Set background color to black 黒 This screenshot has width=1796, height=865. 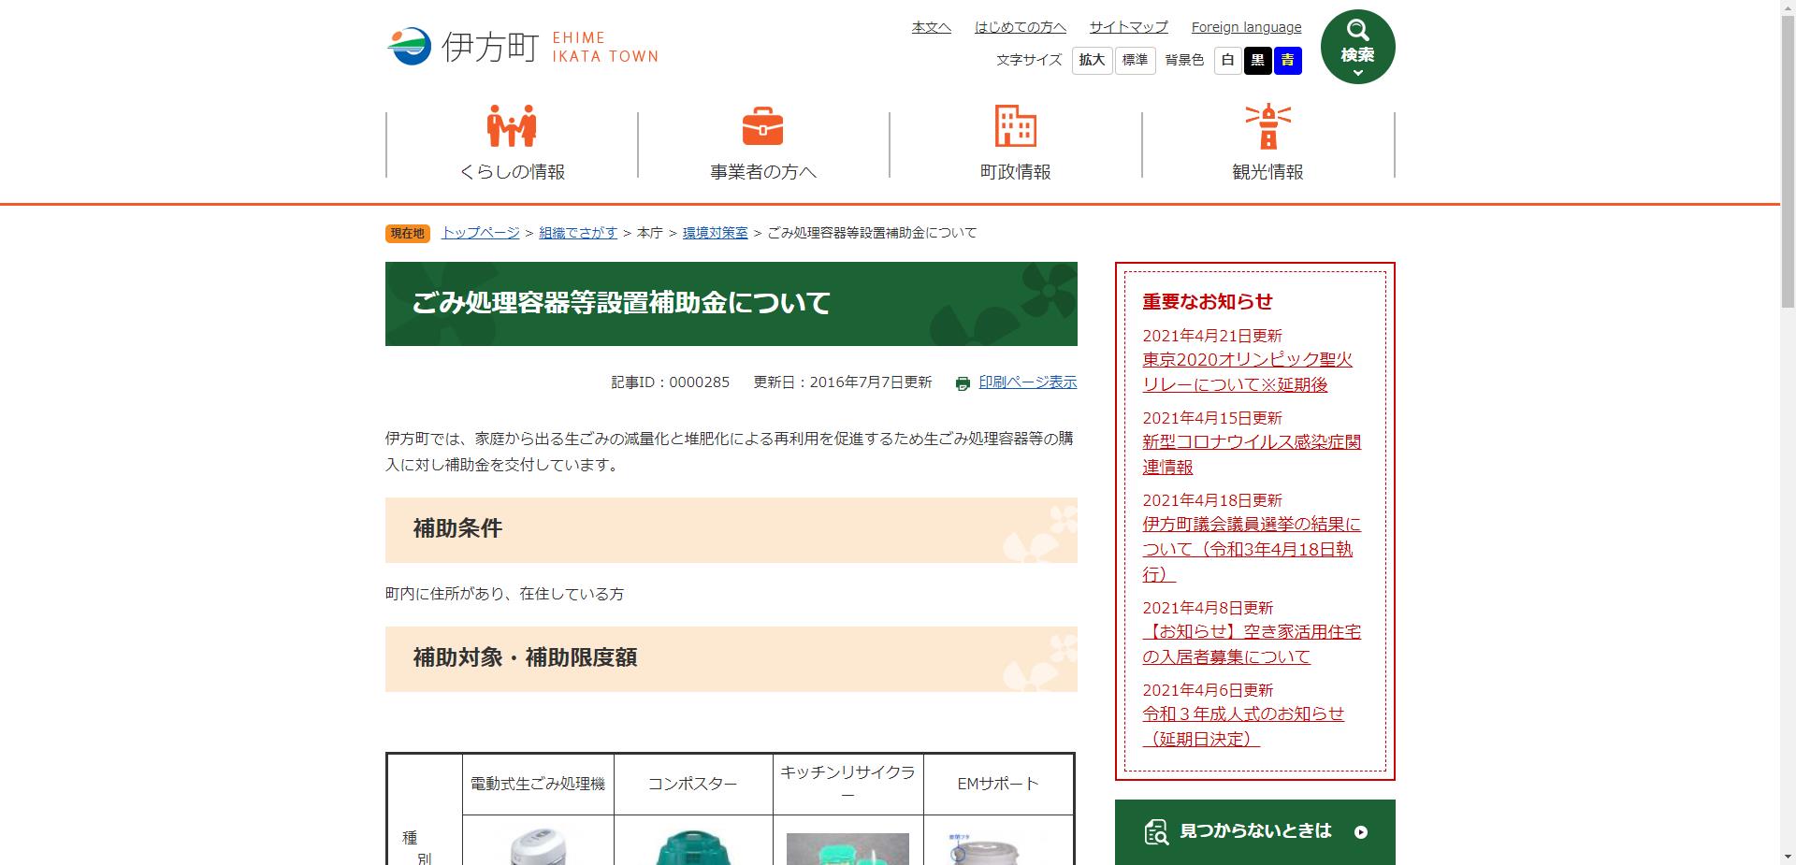[x=1258, y=60]
